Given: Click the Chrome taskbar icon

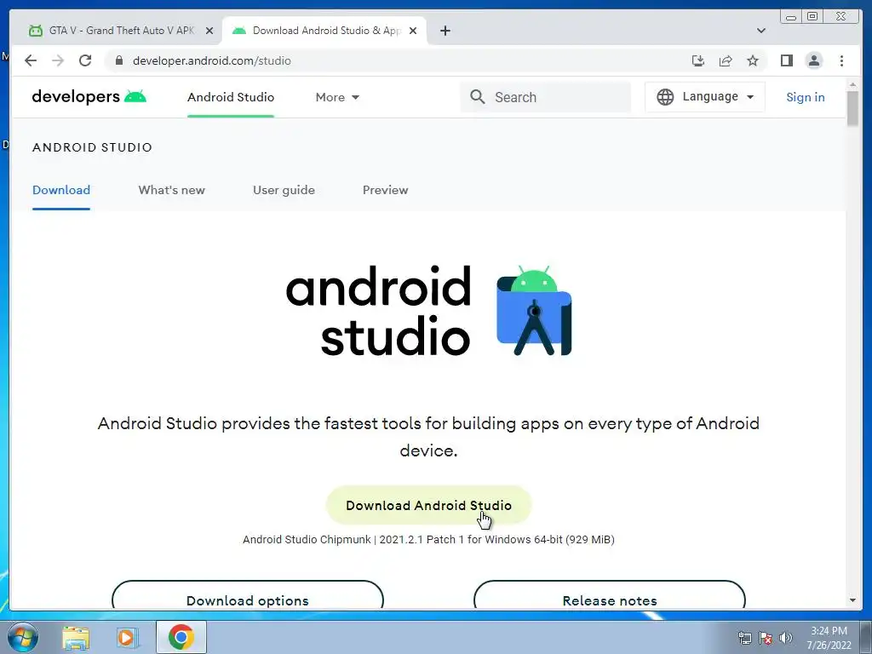Looking at the screenshot, I should click(181, 637).
